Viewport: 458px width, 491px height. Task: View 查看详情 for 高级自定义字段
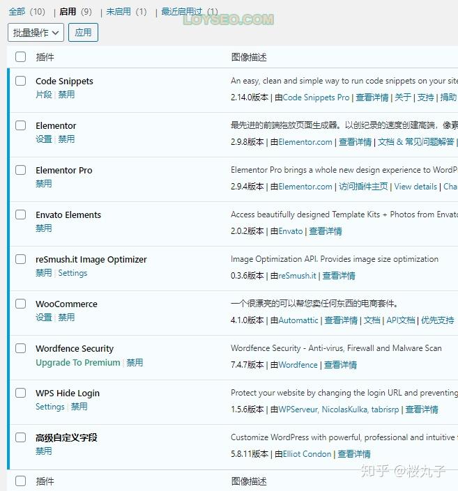354,454
